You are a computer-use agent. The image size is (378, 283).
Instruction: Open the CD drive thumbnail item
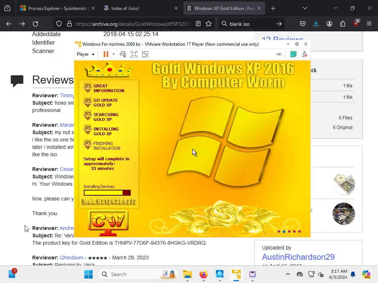click(344, 184)
